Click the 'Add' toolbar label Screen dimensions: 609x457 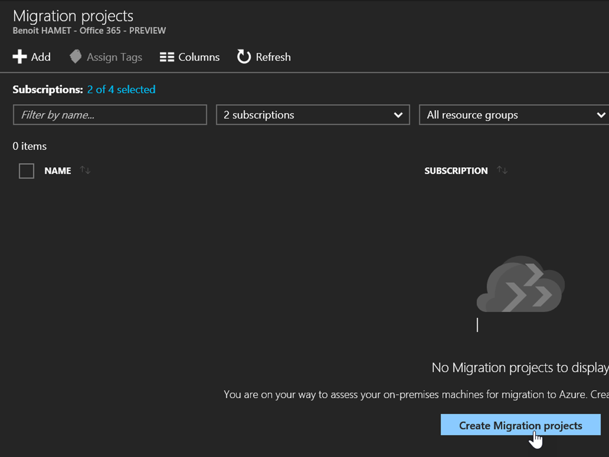(x=41, y=57)
